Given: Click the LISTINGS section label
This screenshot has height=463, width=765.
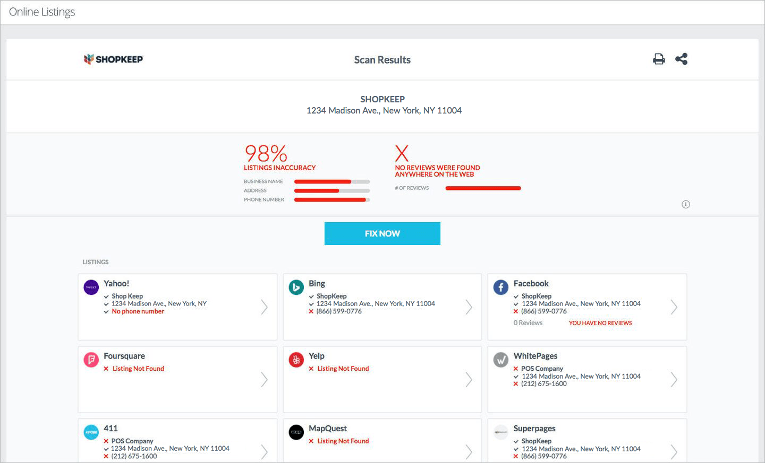Looking at the screenshot, I should [x=96, y=262].
